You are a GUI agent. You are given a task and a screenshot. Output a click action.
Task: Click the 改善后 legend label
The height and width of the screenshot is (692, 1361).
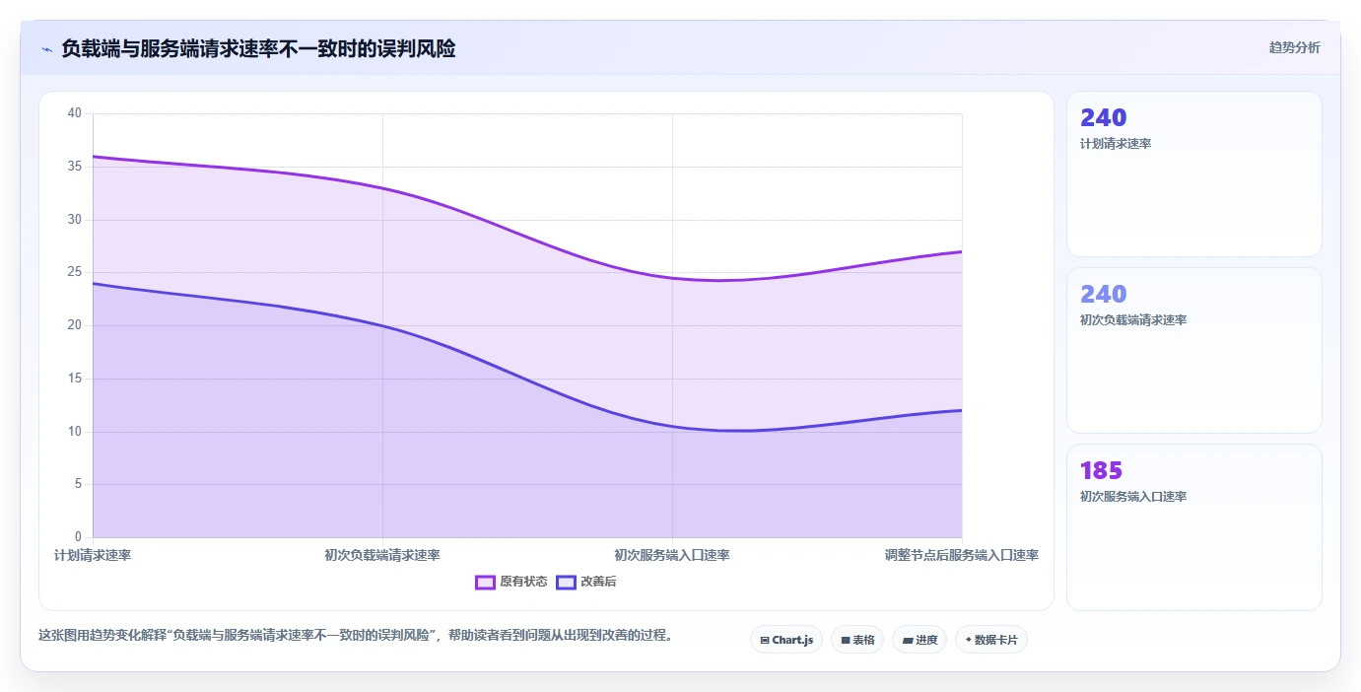click(598, 583)
